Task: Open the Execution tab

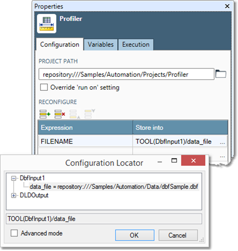Action: pyautogui.click(x=135, y=45)
